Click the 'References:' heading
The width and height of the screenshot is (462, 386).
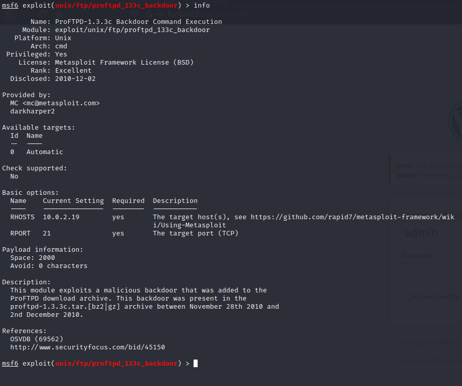point(24,331)
